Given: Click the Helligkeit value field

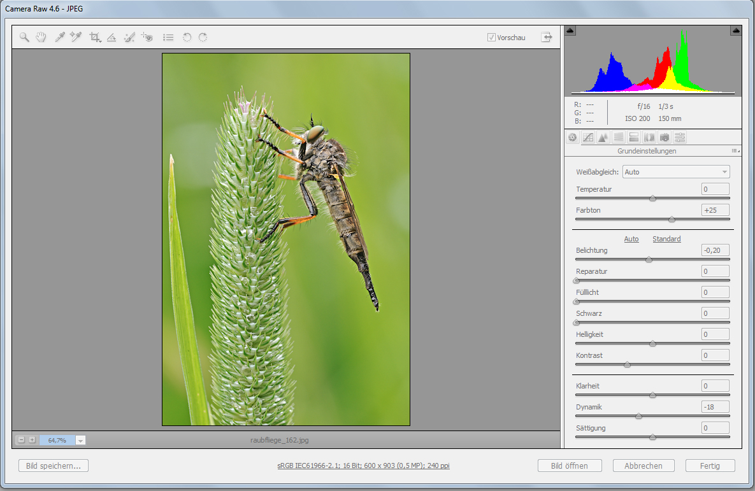Looking at the screenshot, I should pos(715,334).
